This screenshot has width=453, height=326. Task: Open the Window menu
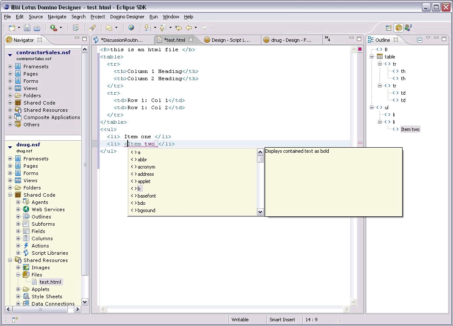coord(171,17)
